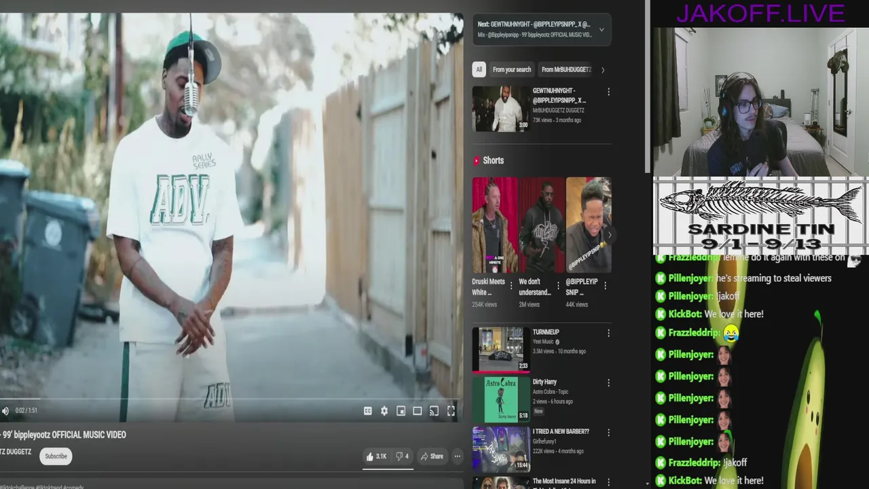Screen dimensions: 869x489
Task: Open the video player settings gear
Action: coord(384,411)
